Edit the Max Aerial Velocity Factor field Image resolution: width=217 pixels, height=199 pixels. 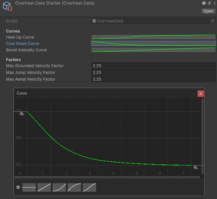pos(153,79)
